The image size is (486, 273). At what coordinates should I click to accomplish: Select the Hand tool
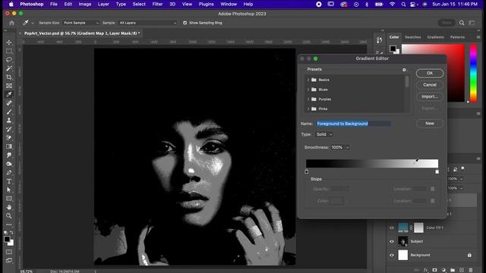(9, 207)
